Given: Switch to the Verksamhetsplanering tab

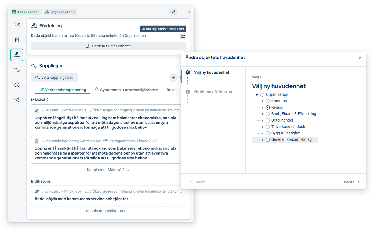Looking at the screenshot, I should click(x=63, y=90).
